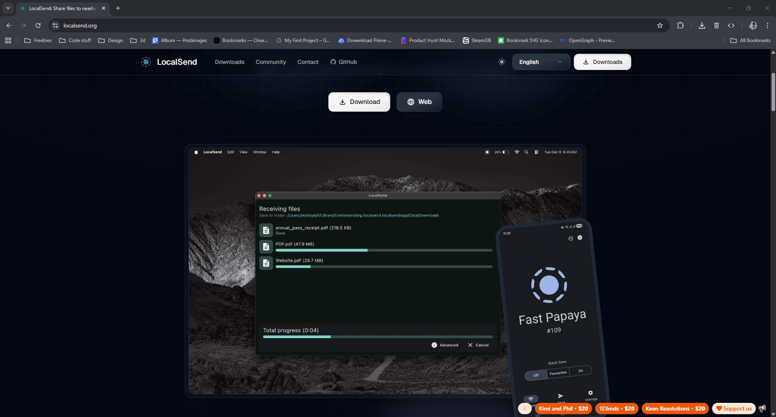Open the GitHub repository via its icon
Viewport: 776px width, 417px height.
coord(333,62)
